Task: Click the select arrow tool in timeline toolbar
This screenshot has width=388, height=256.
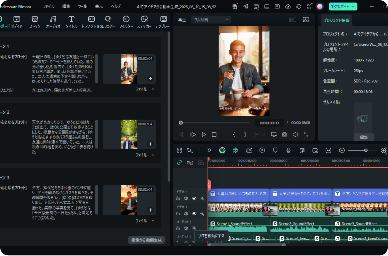Action: 190,150
